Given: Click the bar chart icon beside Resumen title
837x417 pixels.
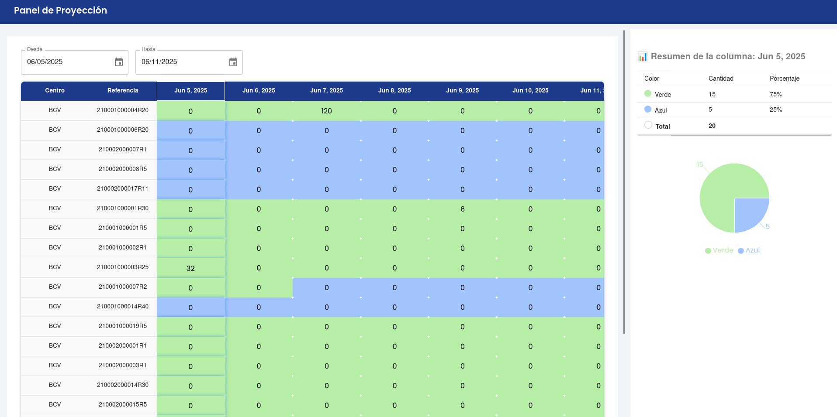Looking at the screenshot, I should pos(642,57).
